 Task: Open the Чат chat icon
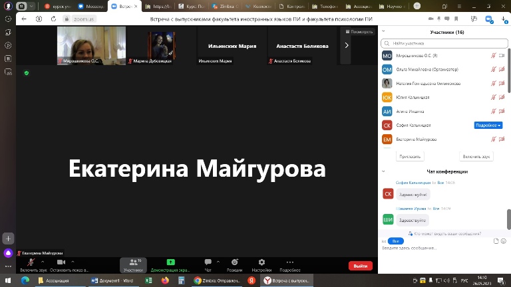pos(208,262)
